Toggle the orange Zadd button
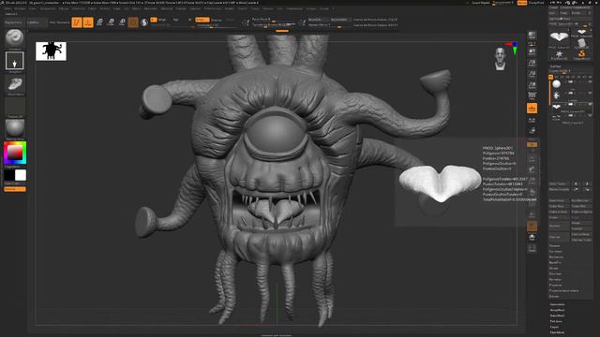 coord(202,20)
